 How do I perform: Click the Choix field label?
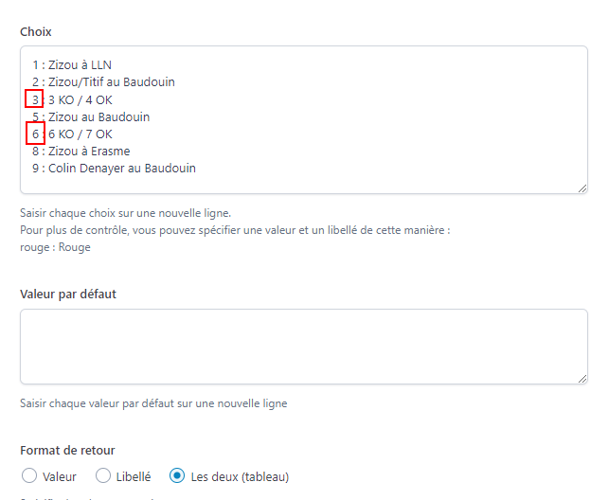pyautogui.click(x=36, y=31)
